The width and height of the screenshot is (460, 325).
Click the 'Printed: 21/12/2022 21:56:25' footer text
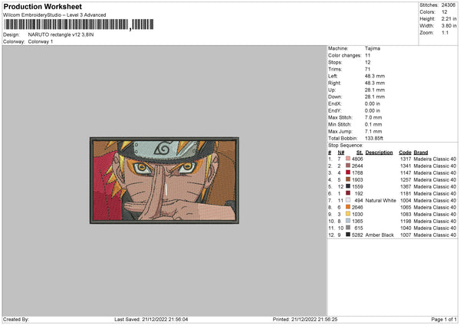[x=305, y=319]
